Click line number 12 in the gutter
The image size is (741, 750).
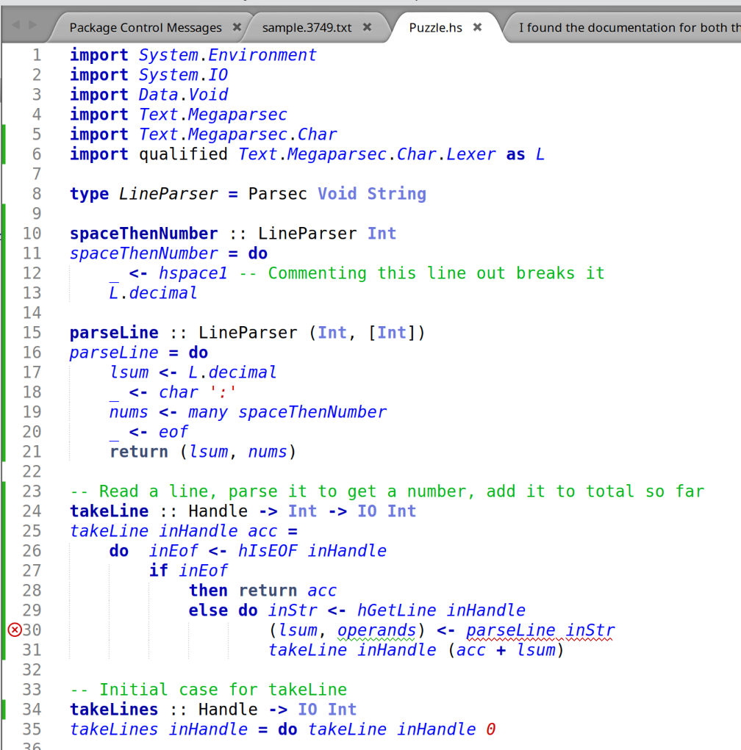click(x=32, y=273)
